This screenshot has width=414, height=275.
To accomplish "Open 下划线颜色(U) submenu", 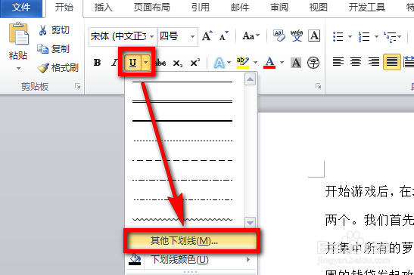I will [191, 260].
